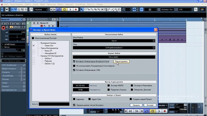Expand the Nexus 01 inspector track name dropdown

click(x=21, y=19)
